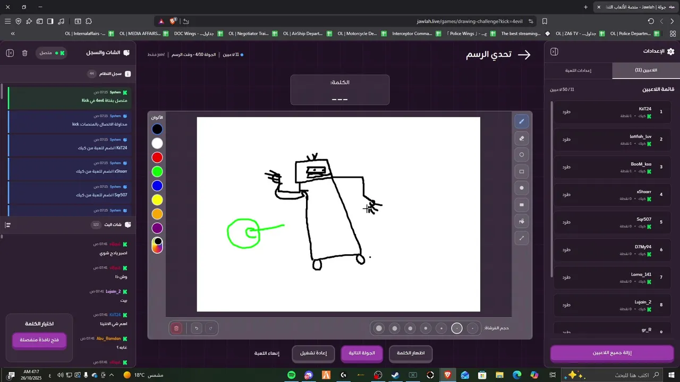This screenshot has height=382, width=680.
Task: Click إنهاء اللعبة button
Action: (x=267, y=353)
